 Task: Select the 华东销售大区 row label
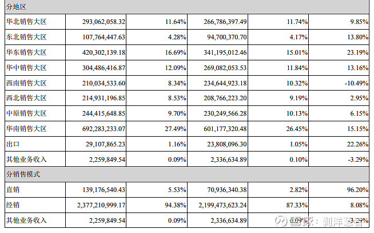(x=26, y=52)
